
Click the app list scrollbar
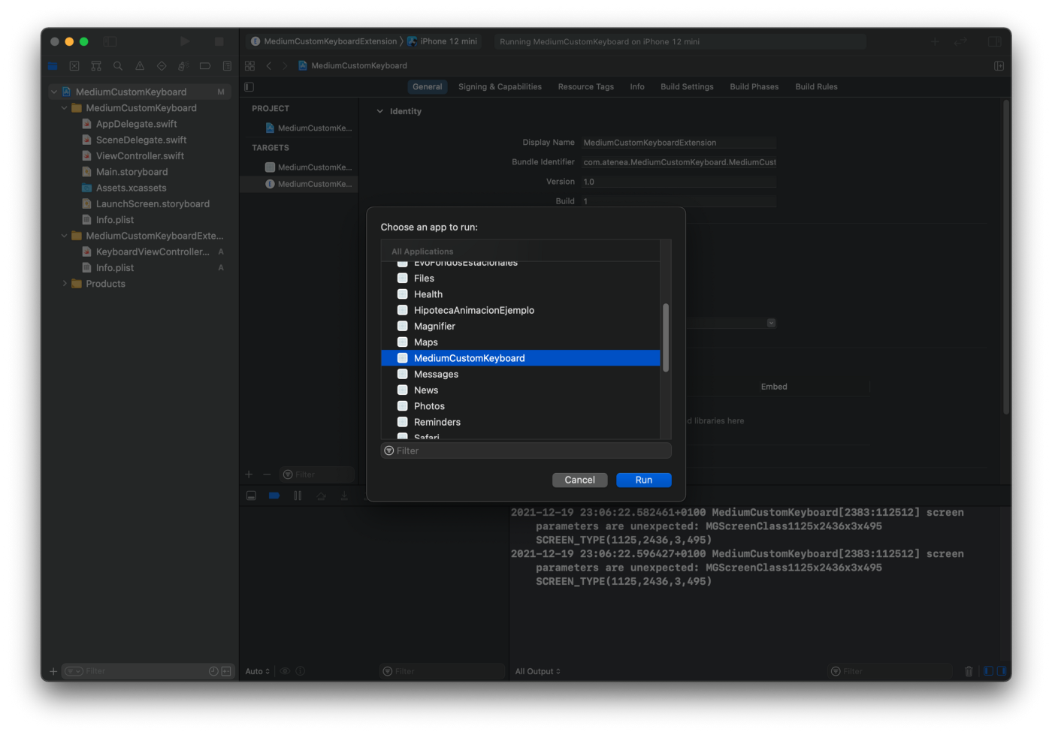click(666, 338)
